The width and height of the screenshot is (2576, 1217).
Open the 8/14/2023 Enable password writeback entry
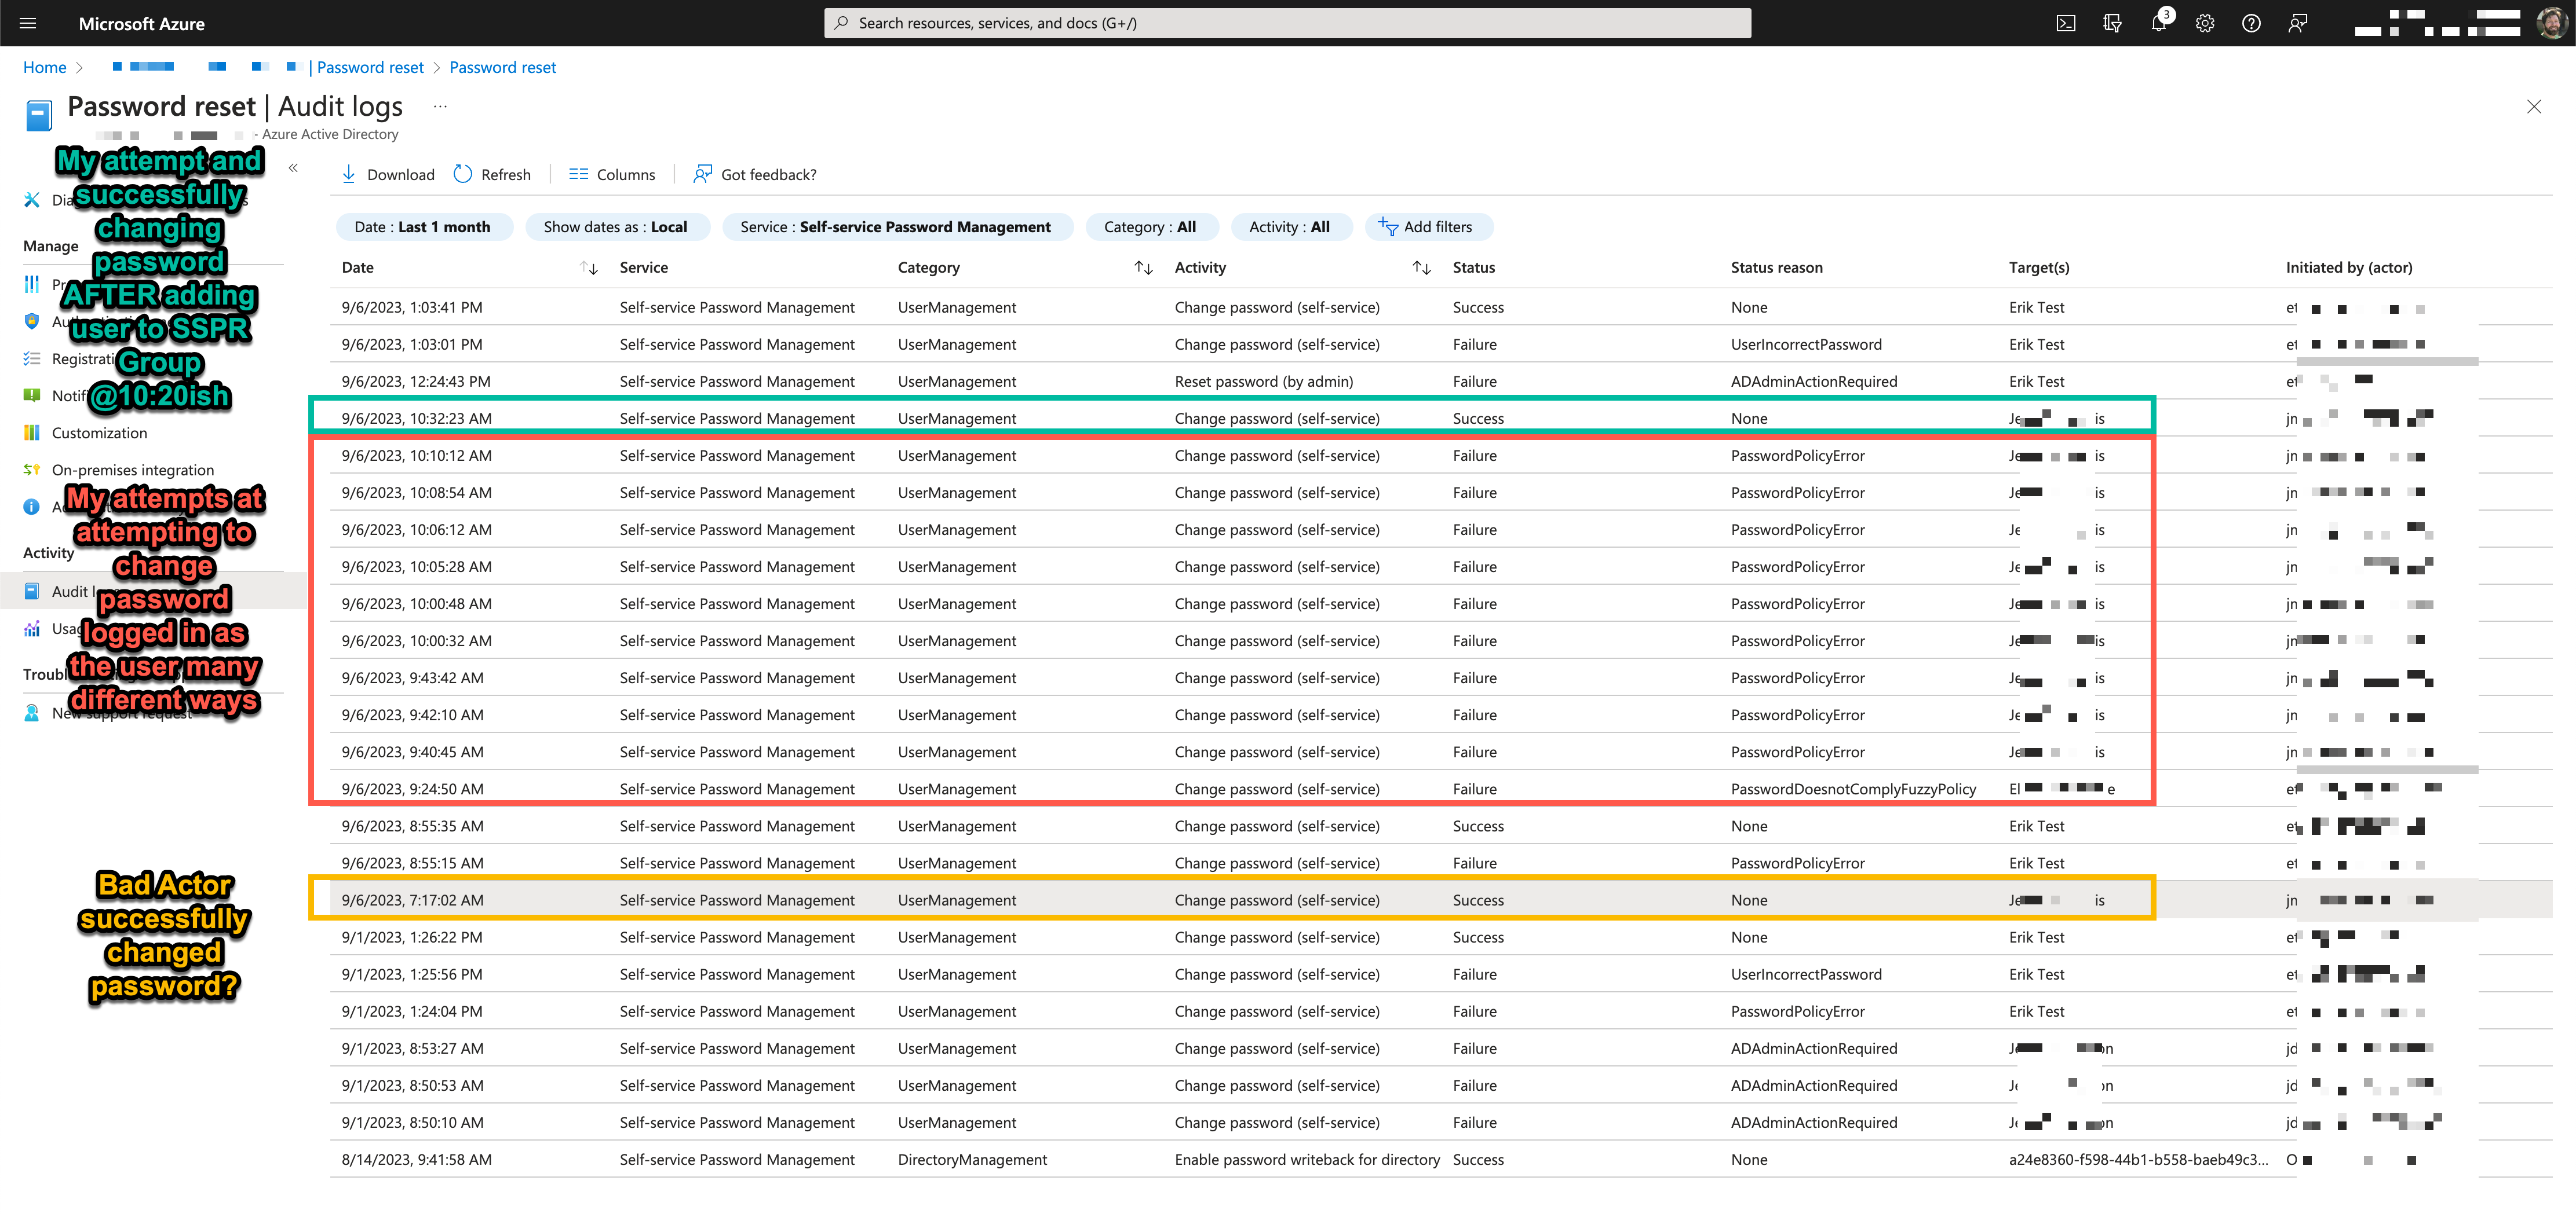pyautogui.click(x=1440, y=1159)
